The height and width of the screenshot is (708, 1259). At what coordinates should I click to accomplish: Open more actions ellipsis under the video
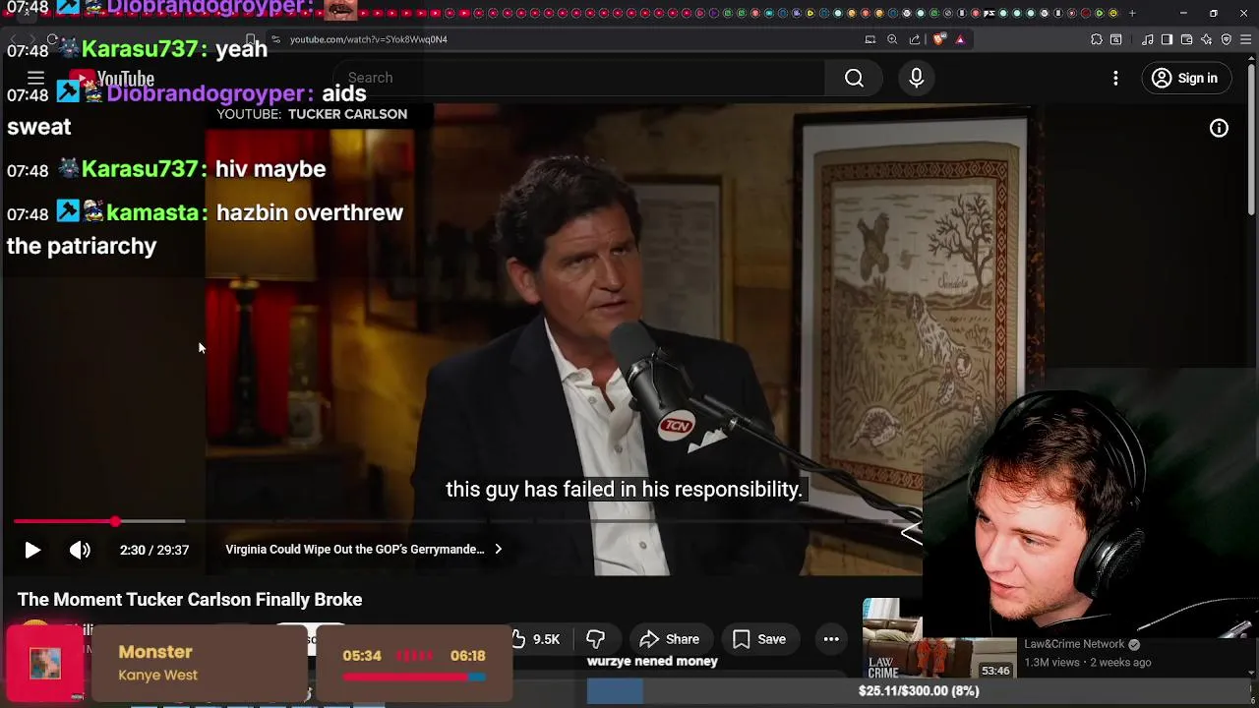pos(831,639)
